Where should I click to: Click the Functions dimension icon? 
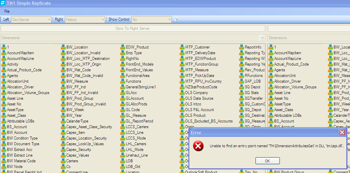pos(123,81)
